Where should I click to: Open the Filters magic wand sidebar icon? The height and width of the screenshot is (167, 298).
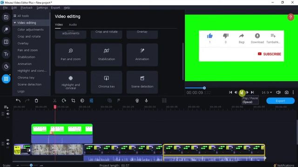click(x=6, y=29)
